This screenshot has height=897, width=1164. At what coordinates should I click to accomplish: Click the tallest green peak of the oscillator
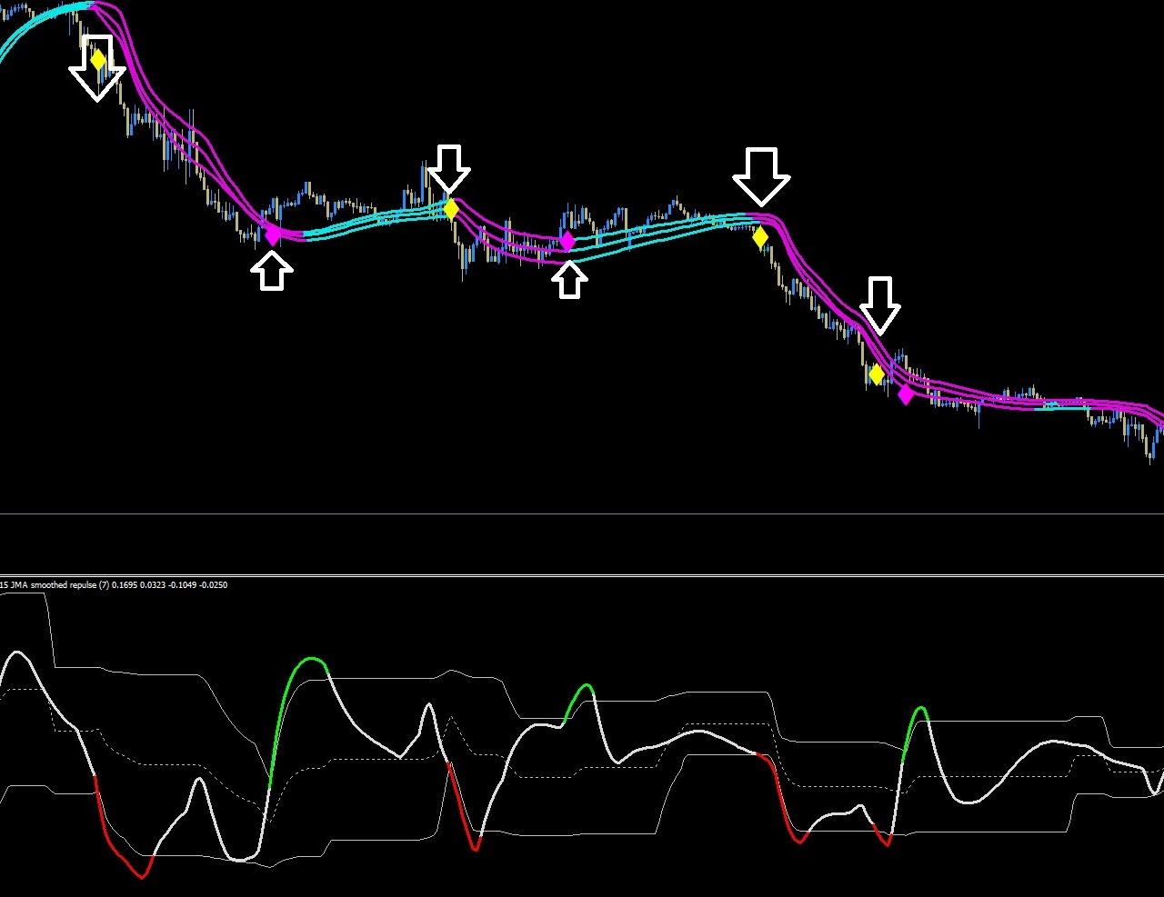click(x=312, y=660)
